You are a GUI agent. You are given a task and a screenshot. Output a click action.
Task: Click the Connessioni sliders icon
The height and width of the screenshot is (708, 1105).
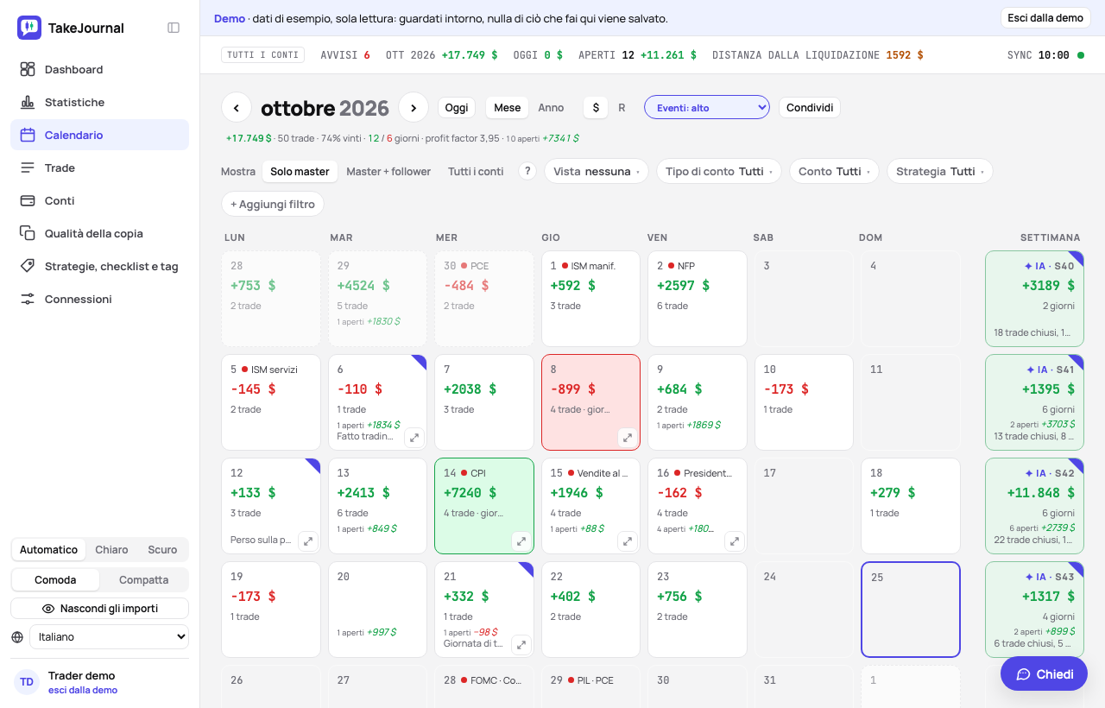coord(28,299)
